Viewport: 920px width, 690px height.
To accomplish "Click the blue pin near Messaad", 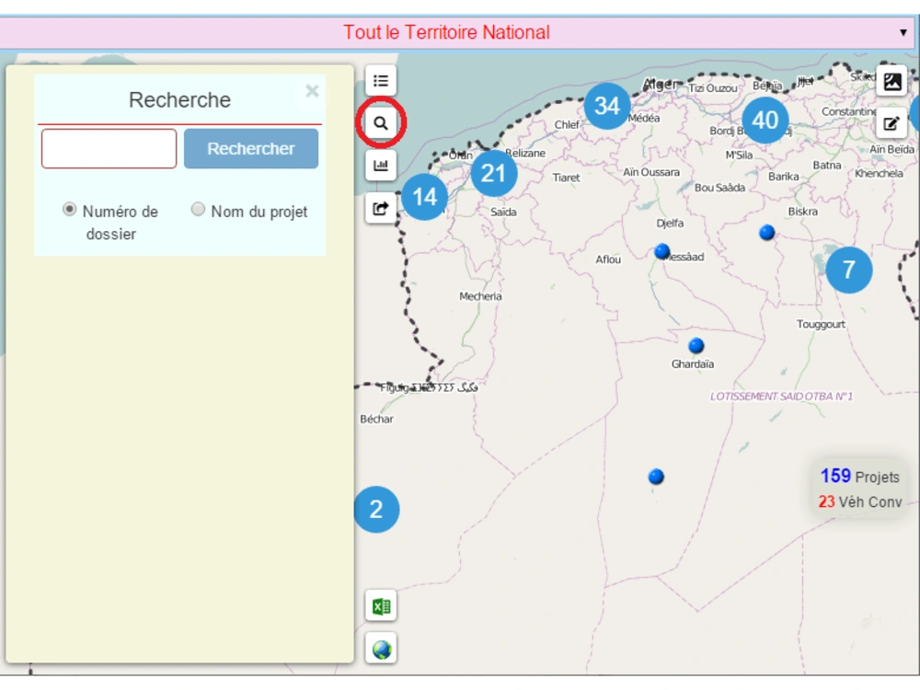I will [661, 252].
